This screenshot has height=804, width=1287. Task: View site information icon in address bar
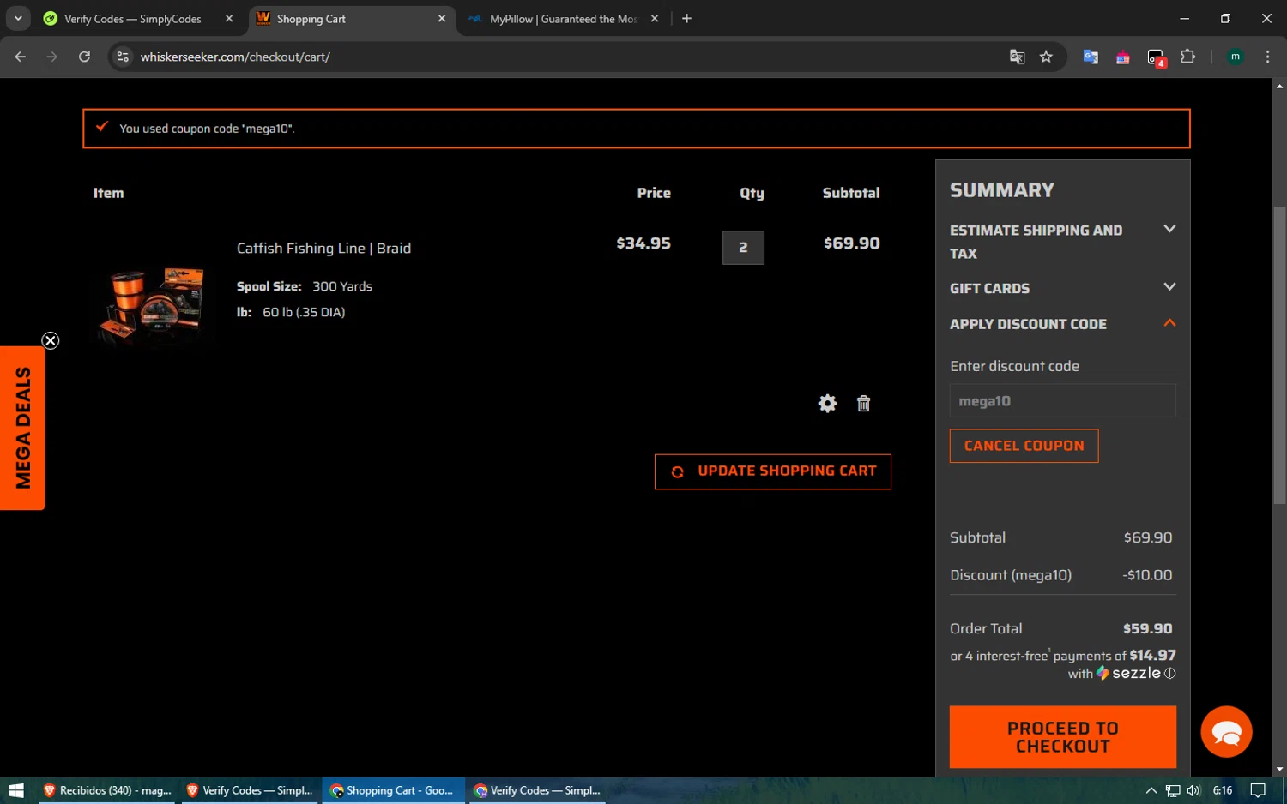click(x=123, y=57)
